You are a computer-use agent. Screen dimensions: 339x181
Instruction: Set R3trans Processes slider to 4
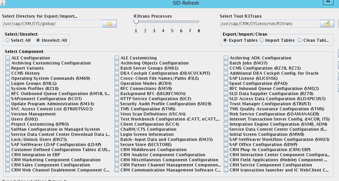(x=163, y=22)
